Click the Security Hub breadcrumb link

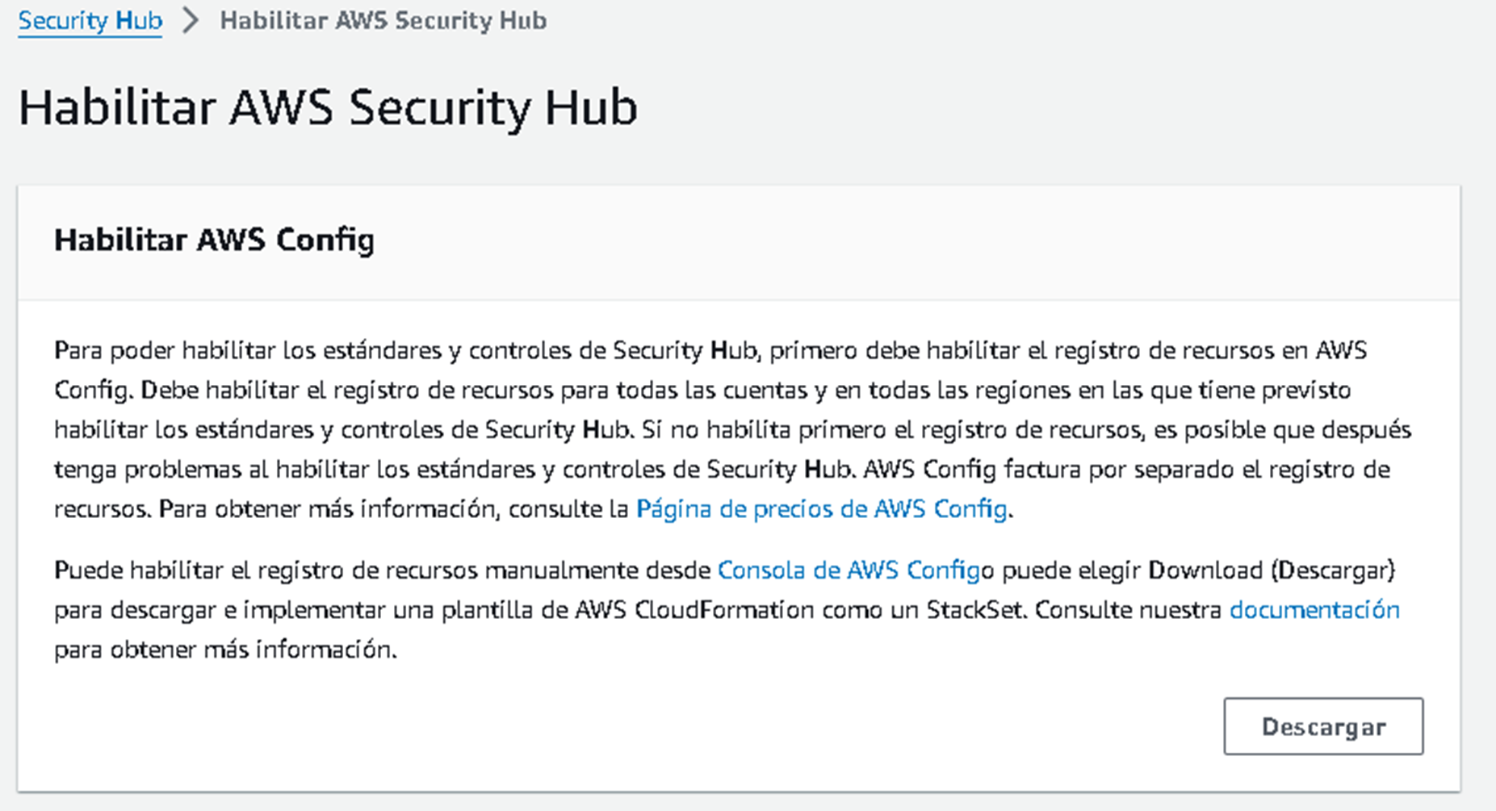[90, 20]
